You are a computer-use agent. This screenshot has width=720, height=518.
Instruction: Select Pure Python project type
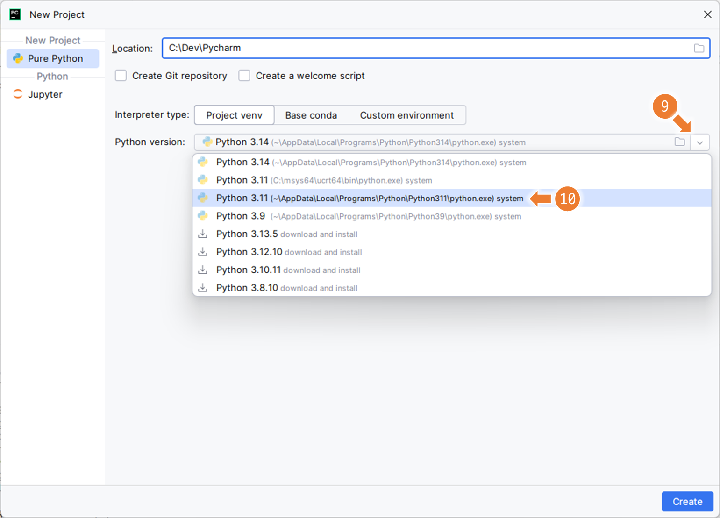(53, 58)
